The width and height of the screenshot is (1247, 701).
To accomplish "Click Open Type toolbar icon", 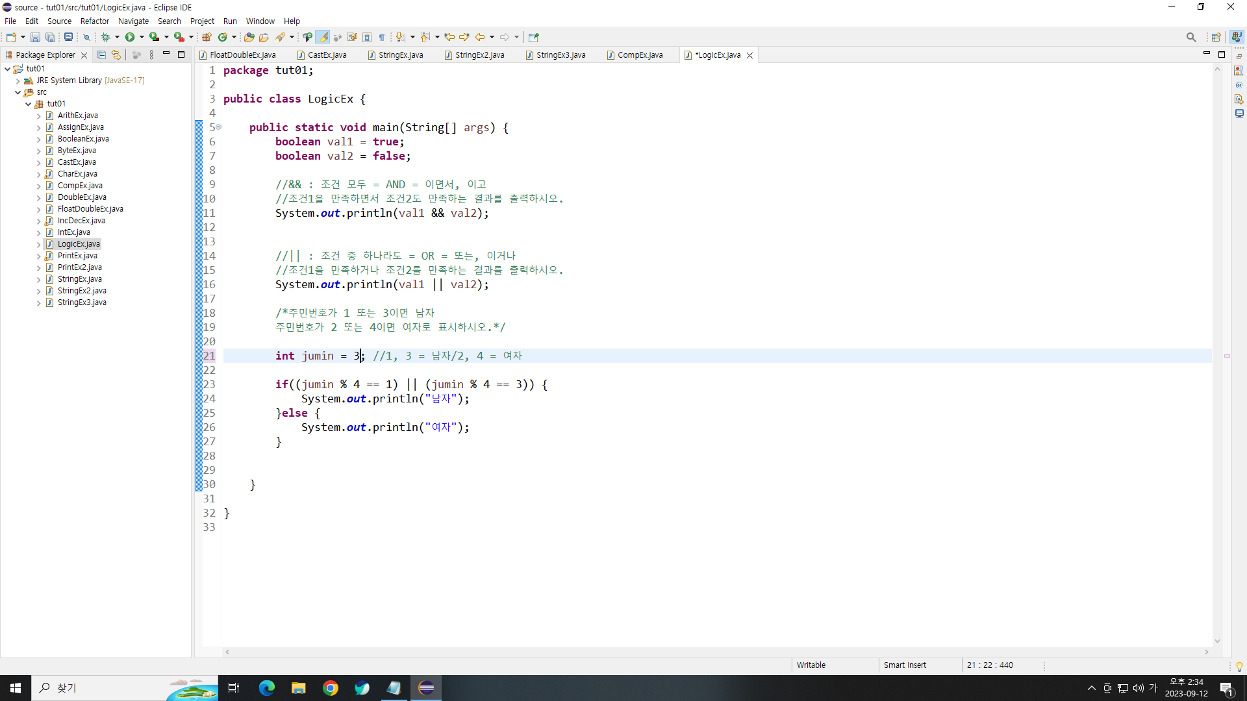I will [249, 37].
